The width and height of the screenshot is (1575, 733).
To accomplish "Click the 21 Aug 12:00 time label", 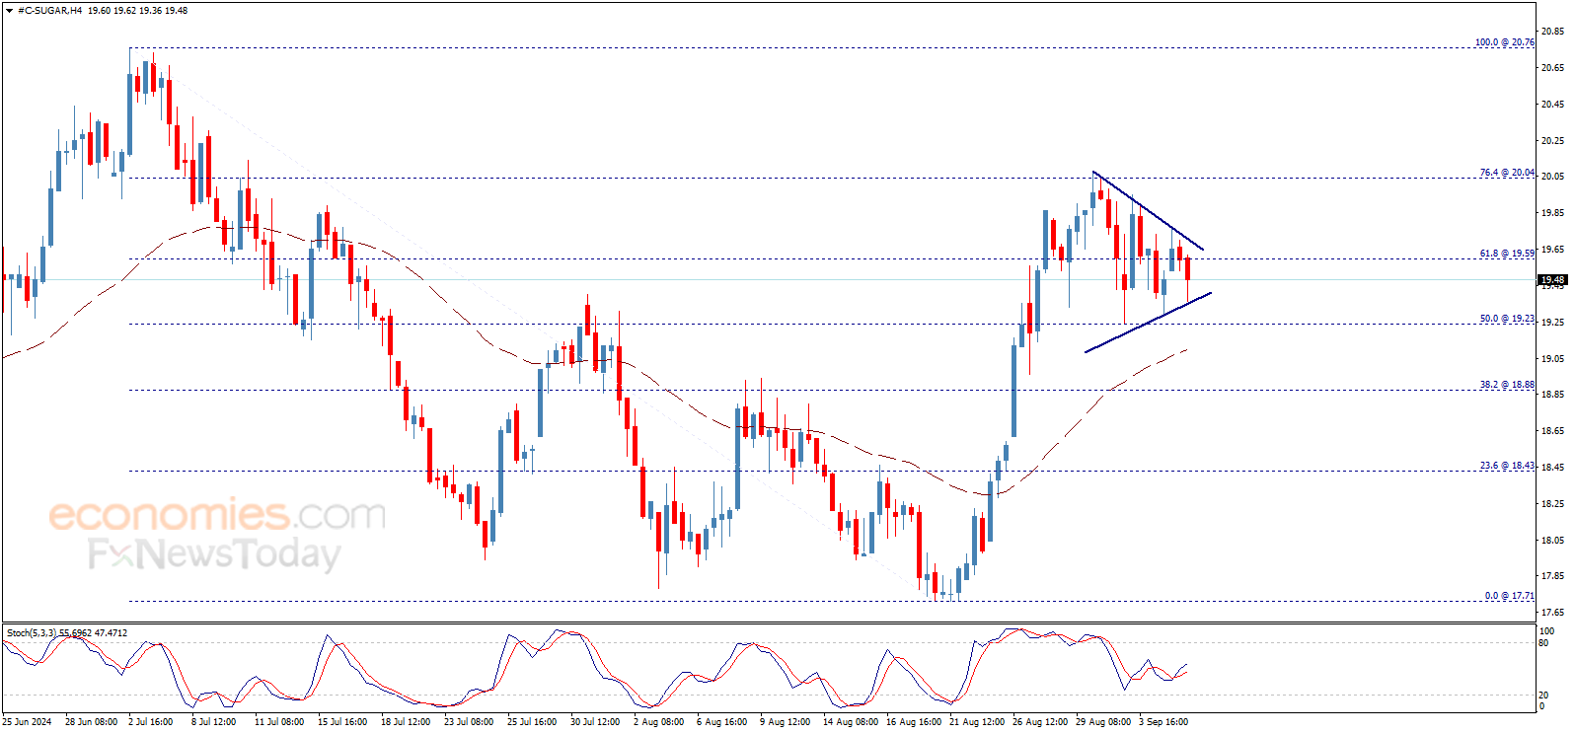I will point(977,722).
